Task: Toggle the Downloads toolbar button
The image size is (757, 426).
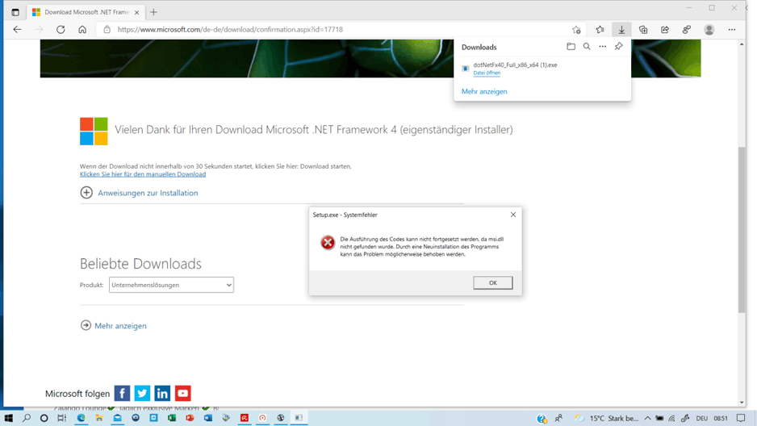Action: click(621, 29)
